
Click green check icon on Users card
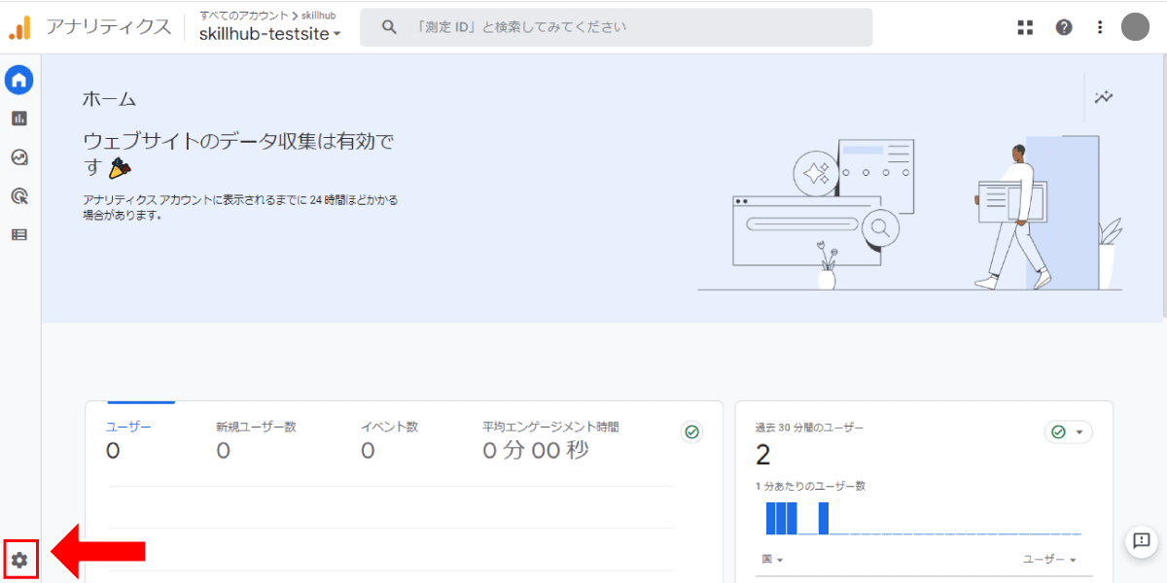coord(692,432)
